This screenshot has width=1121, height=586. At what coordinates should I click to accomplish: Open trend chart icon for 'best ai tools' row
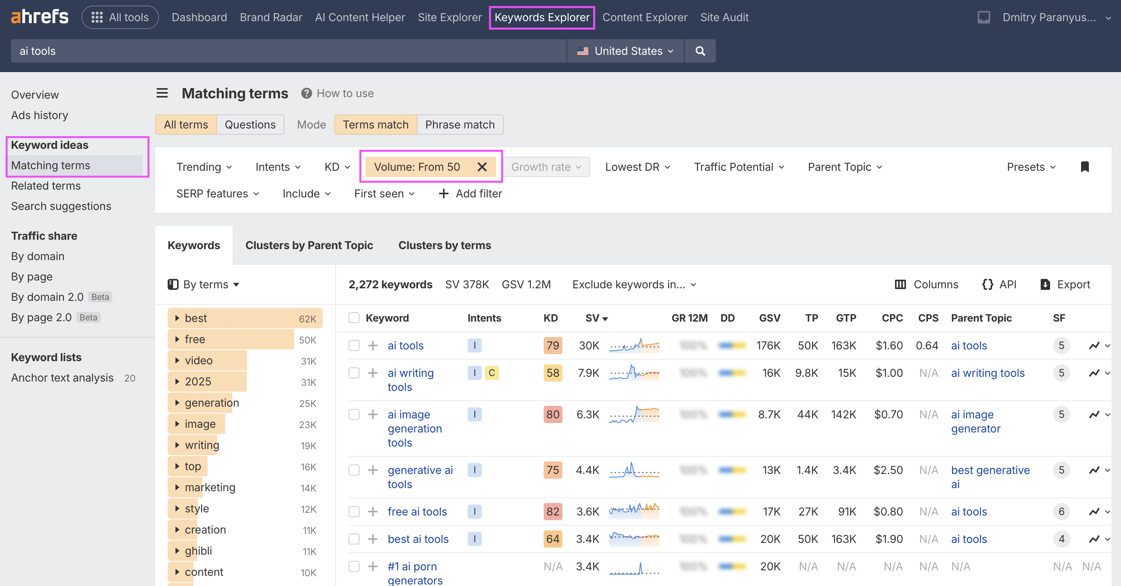click(1094, 539)
